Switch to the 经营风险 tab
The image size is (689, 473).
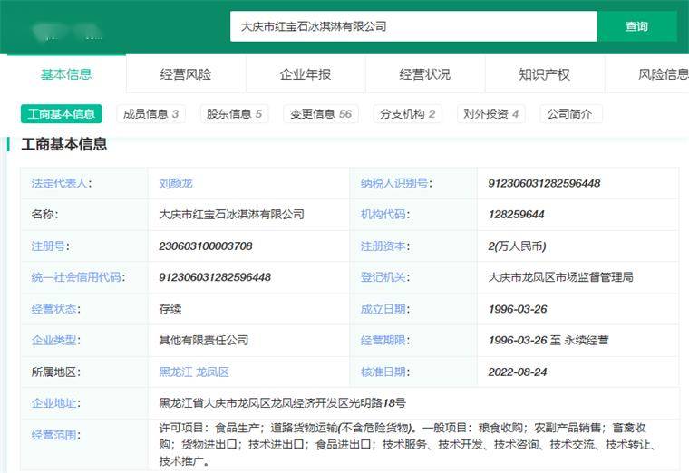pos(186,74)
